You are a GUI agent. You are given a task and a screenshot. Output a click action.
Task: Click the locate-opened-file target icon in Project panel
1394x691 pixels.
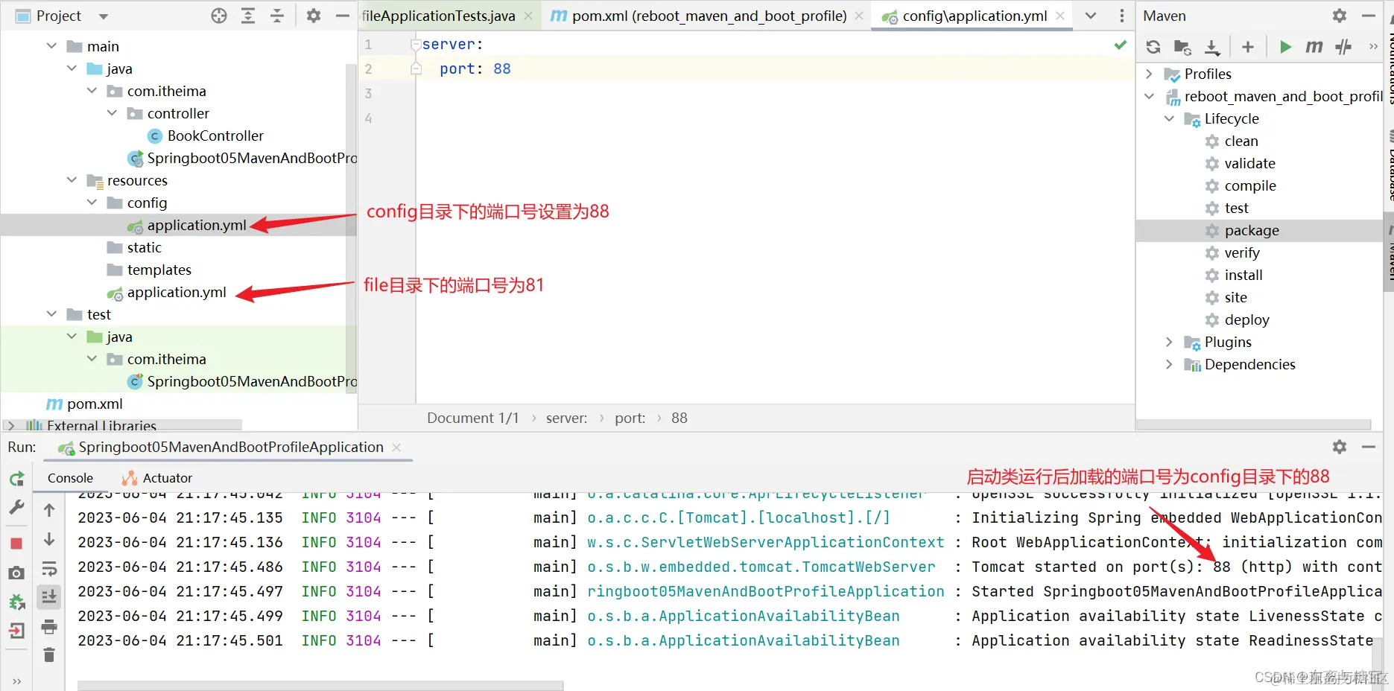(219, 16)
